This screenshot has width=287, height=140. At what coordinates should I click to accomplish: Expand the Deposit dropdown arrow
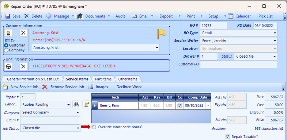coord(180,16)
